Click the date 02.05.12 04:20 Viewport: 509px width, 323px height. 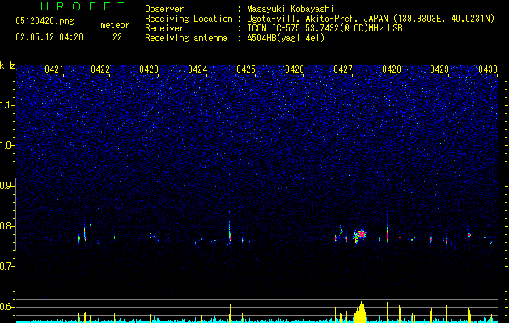pos(49,37)
